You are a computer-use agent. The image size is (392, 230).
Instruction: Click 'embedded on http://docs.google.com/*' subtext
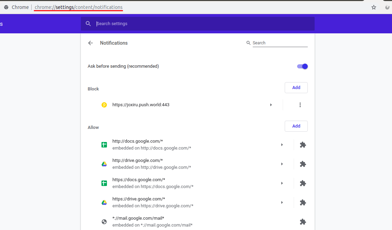pos(152,148)
